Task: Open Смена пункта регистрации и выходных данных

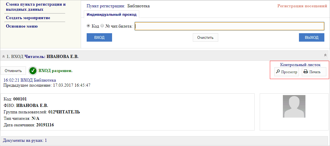Action: click(36, 7)
